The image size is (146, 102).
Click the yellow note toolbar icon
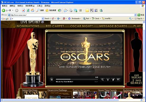click(x=87, y=11)
